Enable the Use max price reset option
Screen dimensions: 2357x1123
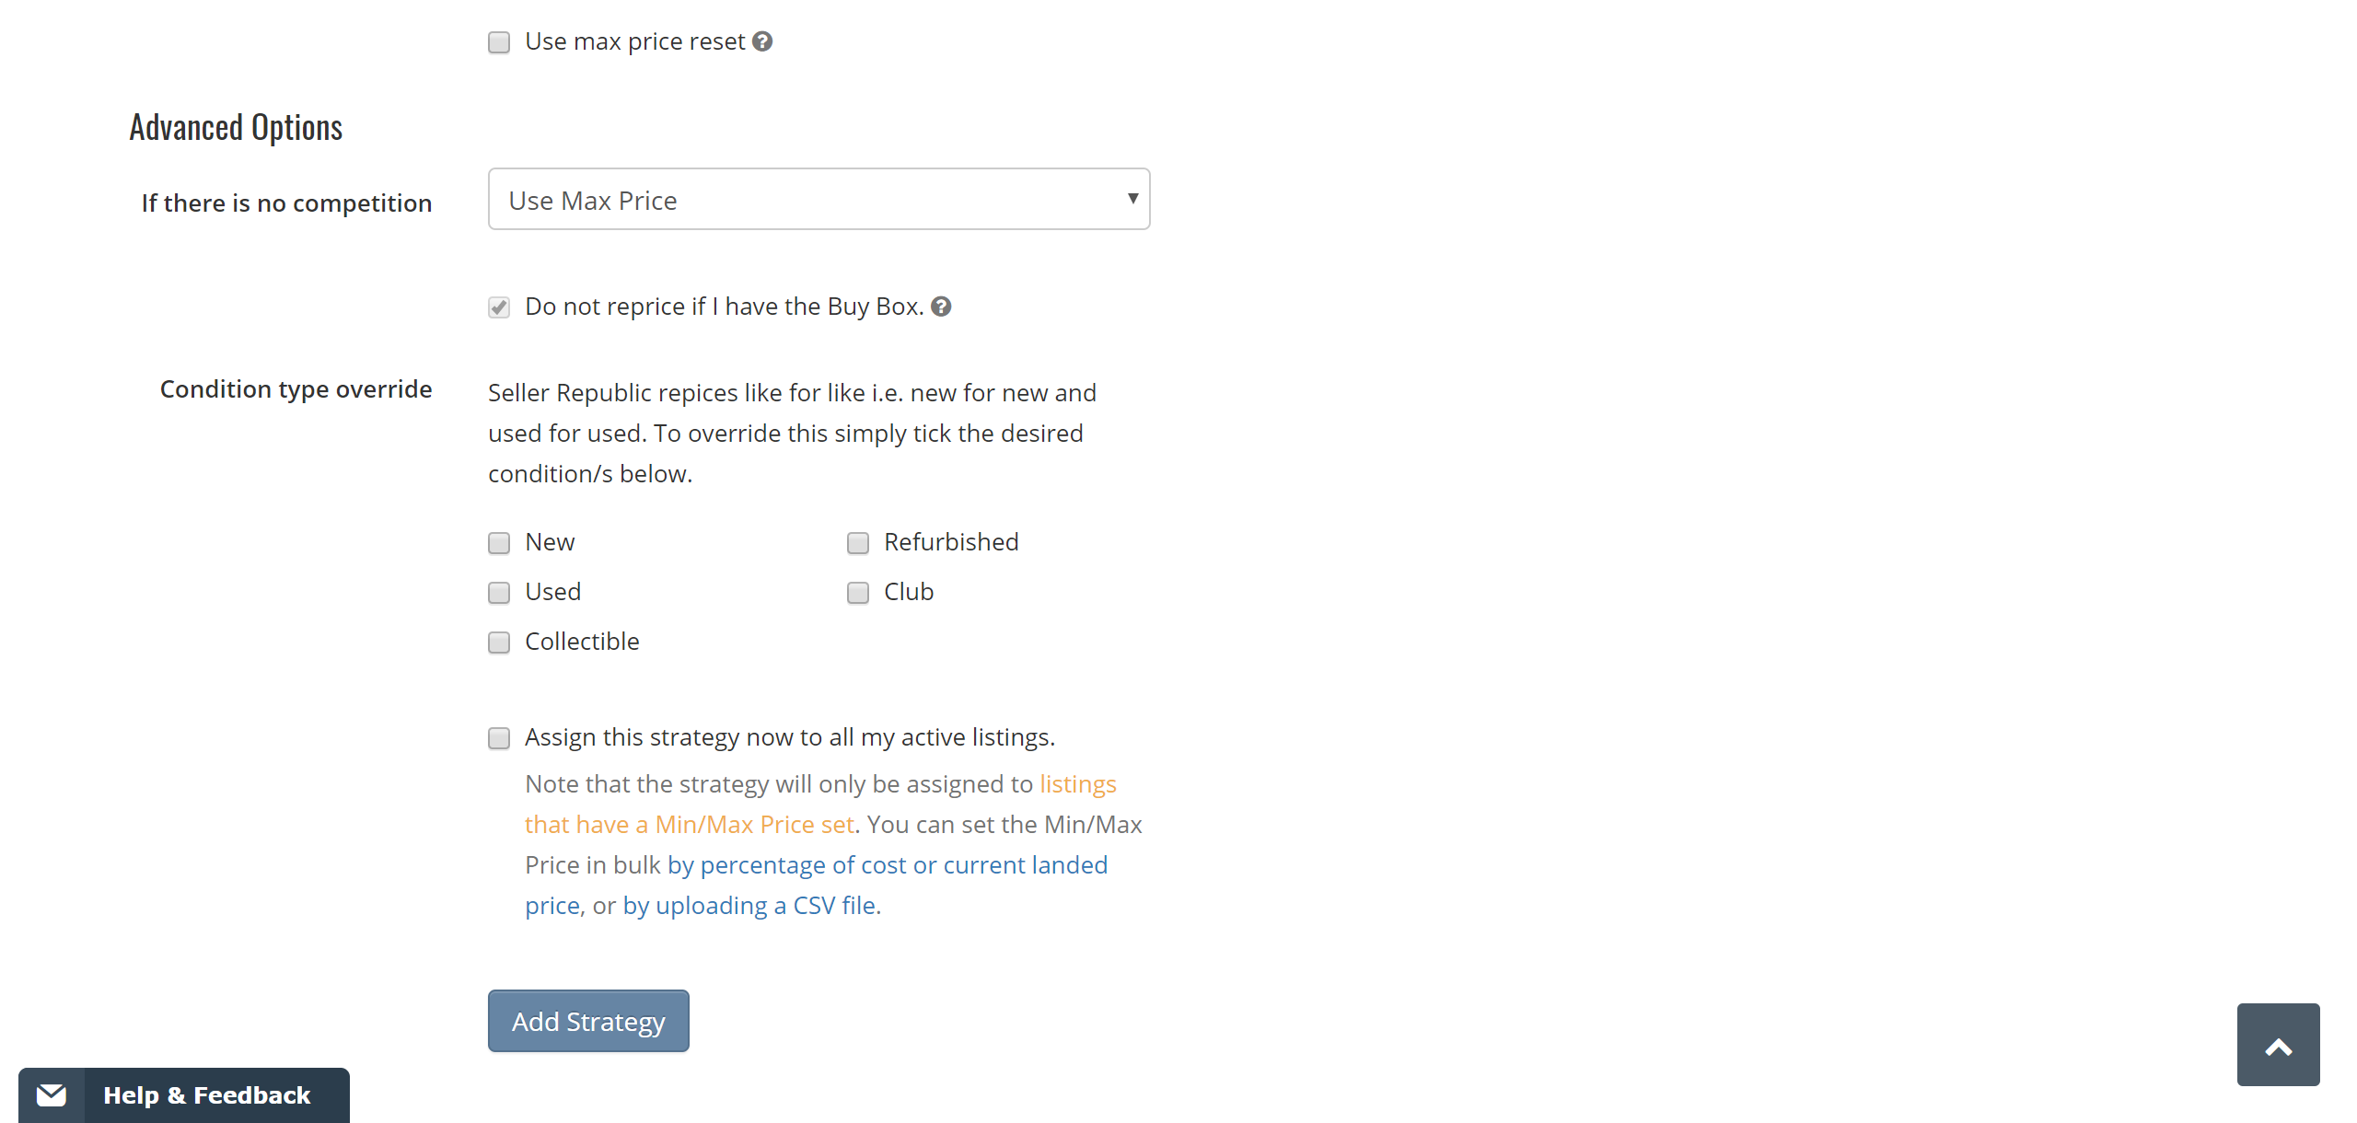pyautogui.click(x=499, y=41)
